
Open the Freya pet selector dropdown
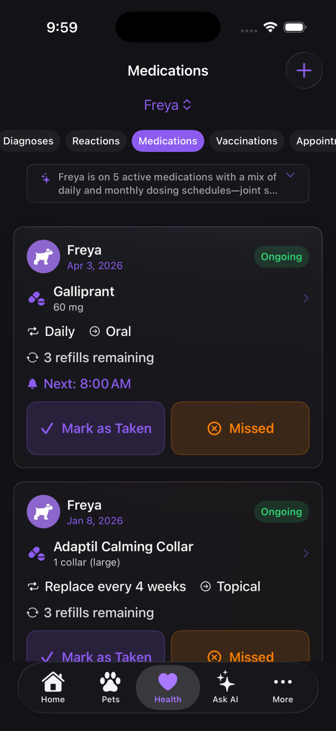(168, 105)
